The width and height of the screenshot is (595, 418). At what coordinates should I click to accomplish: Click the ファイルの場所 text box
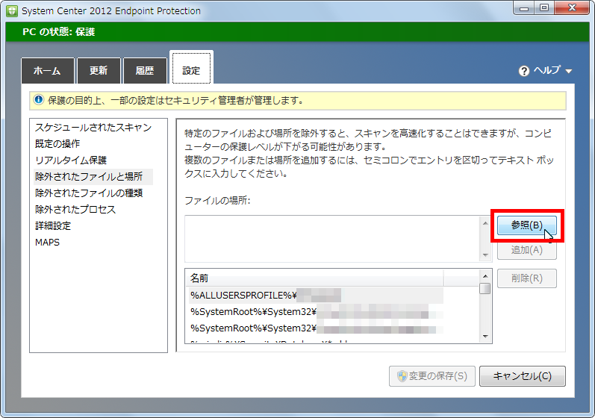(x=332, y=239)
